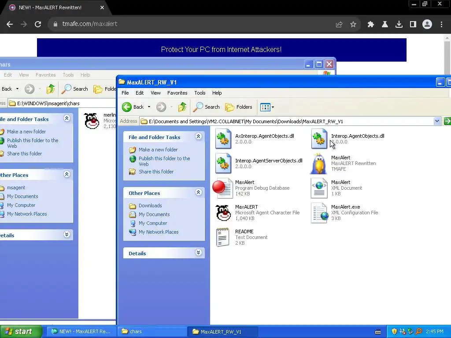
Task: Select the merlin character file in chars window
Action: 92,121
